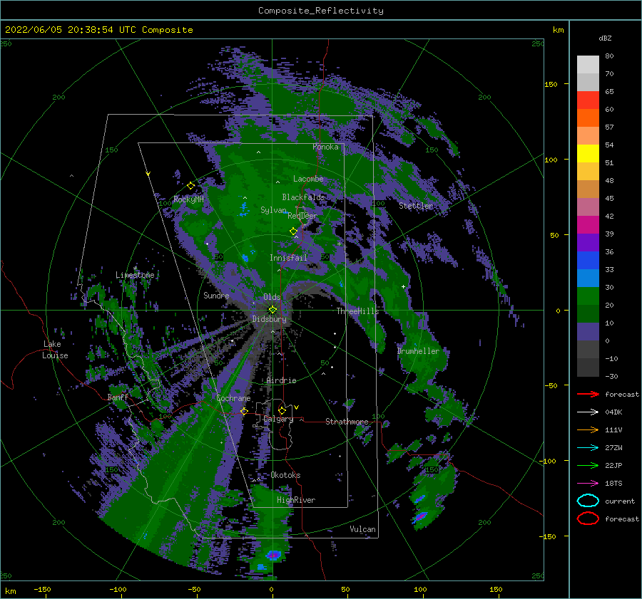The image size is (642, 599).
Task: Click yellow radar-site diamond above Didsbury
Action: (x=272, y=310)
